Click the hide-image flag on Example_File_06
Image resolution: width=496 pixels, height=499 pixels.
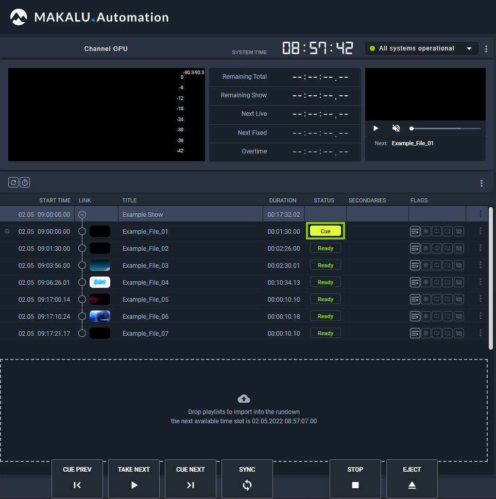(459, 316)
